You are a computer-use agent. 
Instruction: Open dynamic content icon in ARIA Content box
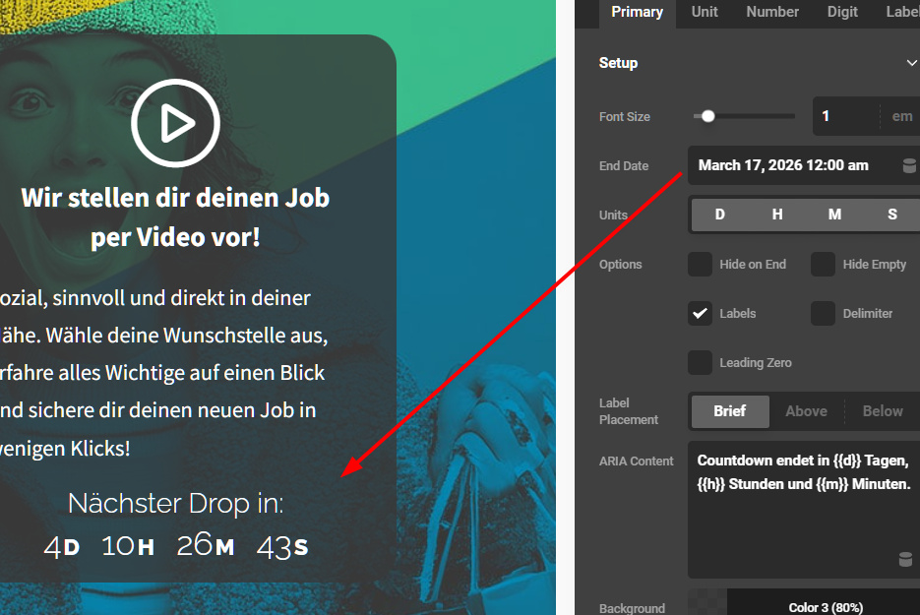tap(904, 560)
